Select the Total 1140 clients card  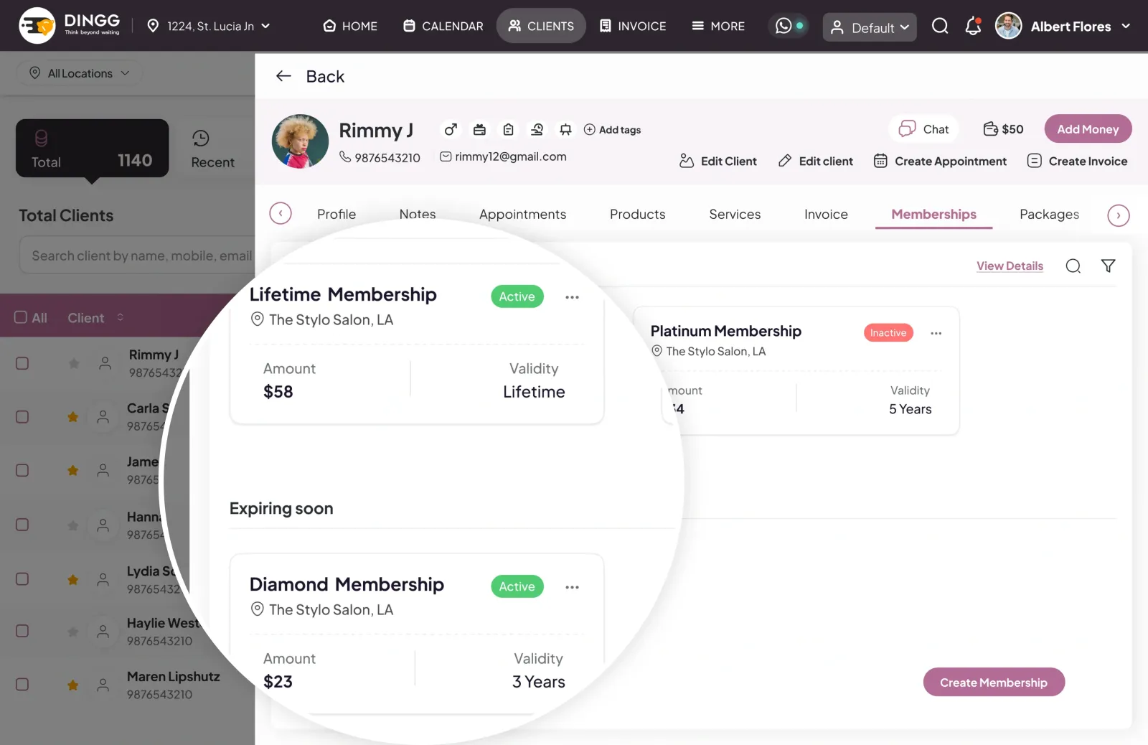pyautogui.click(x=92, y=149)
